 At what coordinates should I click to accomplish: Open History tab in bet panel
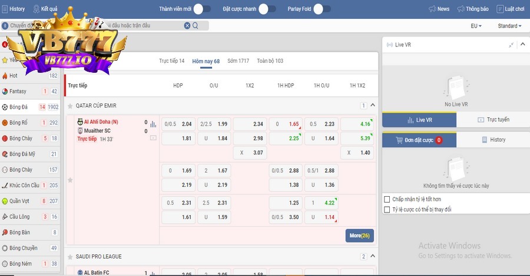493,140
